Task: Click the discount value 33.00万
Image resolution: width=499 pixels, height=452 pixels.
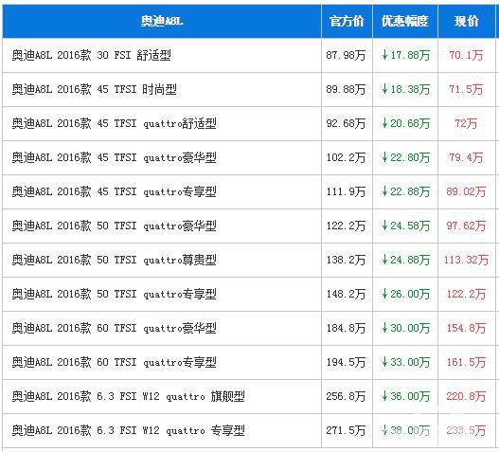Action: click(406, 362)
